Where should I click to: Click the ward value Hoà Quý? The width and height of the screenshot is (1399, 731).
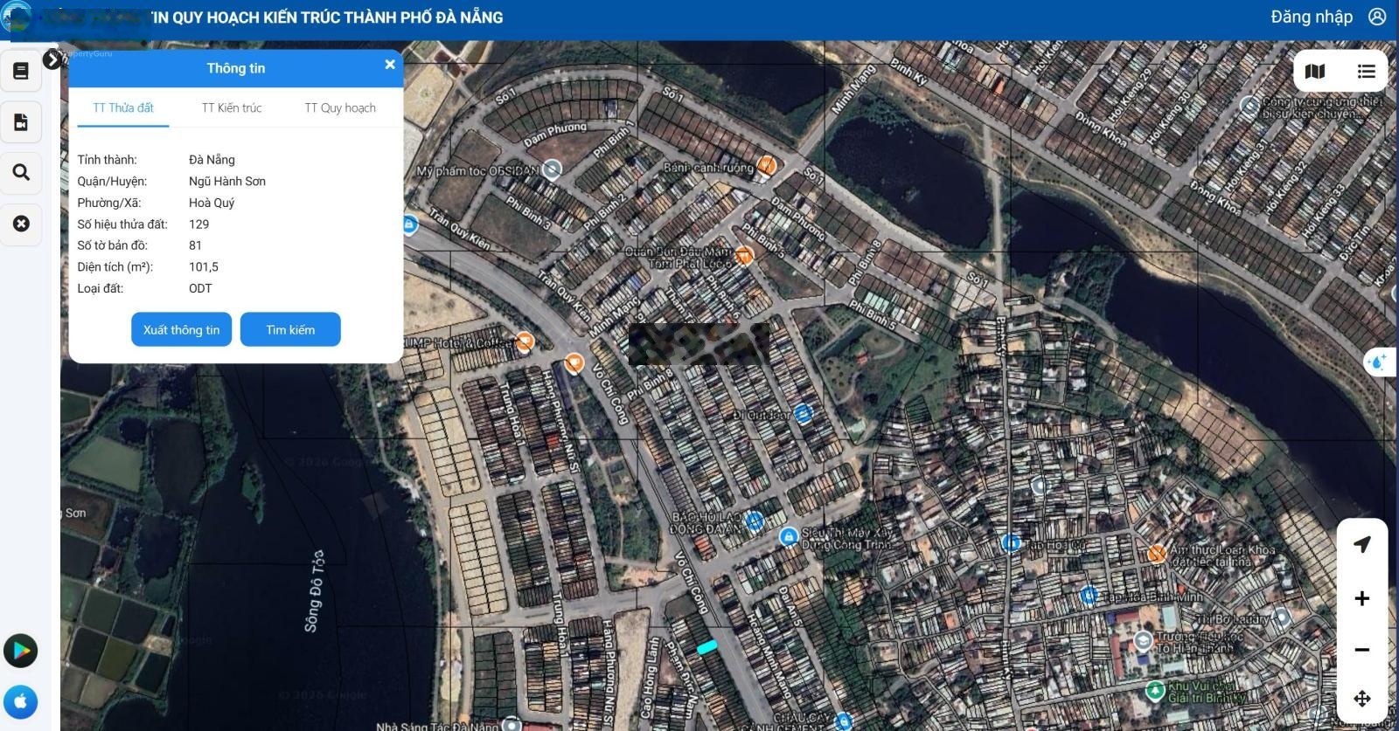212,203
